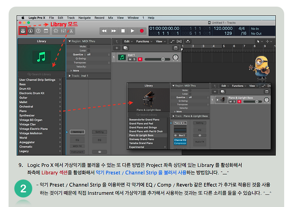Click the Global Tracks button above track header

[x=176, y=48]
